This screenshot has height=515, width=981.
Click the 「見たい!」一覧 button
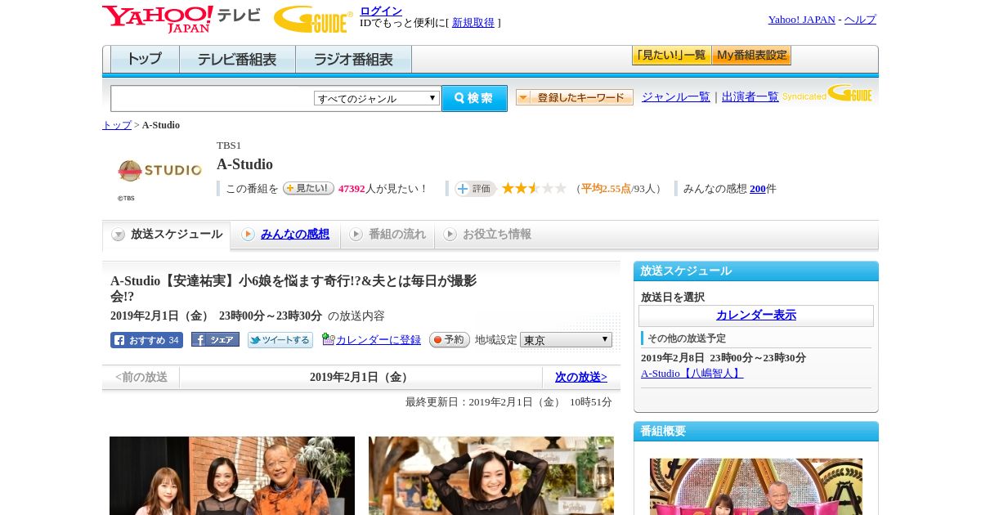point(671,56)
